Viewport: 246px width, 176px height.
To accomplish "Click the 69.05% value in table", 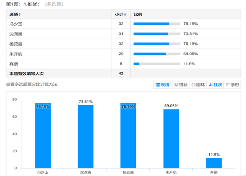I will pos(191,54).
